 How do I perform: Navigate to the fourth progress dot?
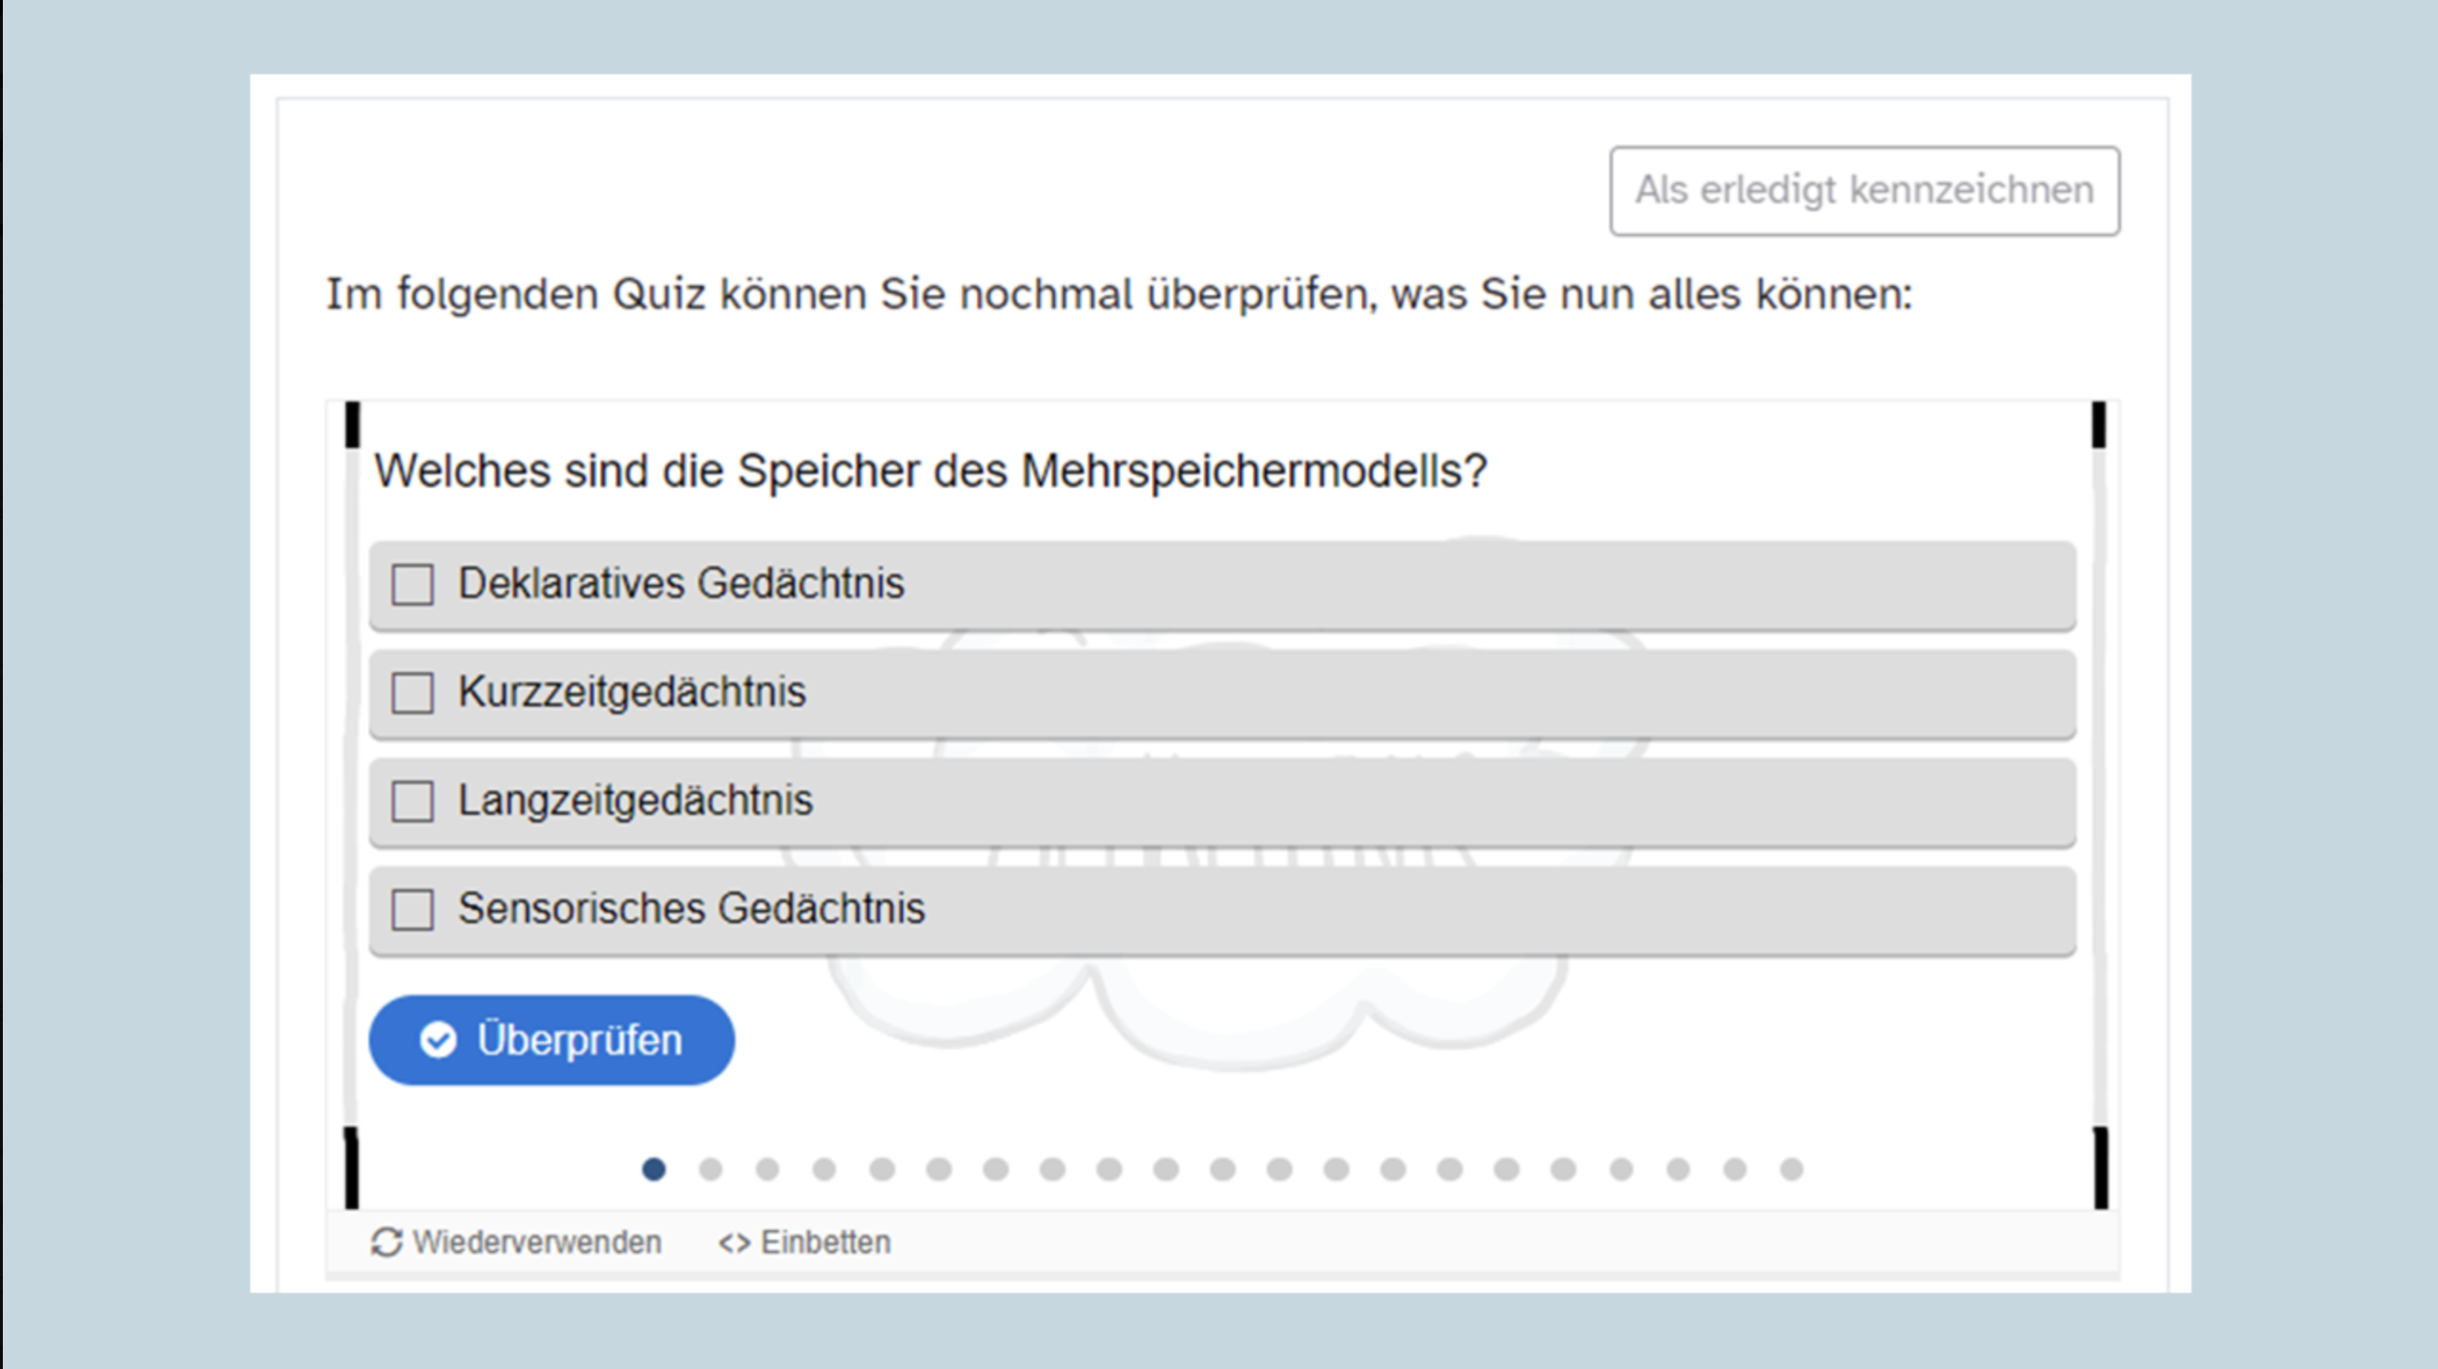[x=825, y=1169]
